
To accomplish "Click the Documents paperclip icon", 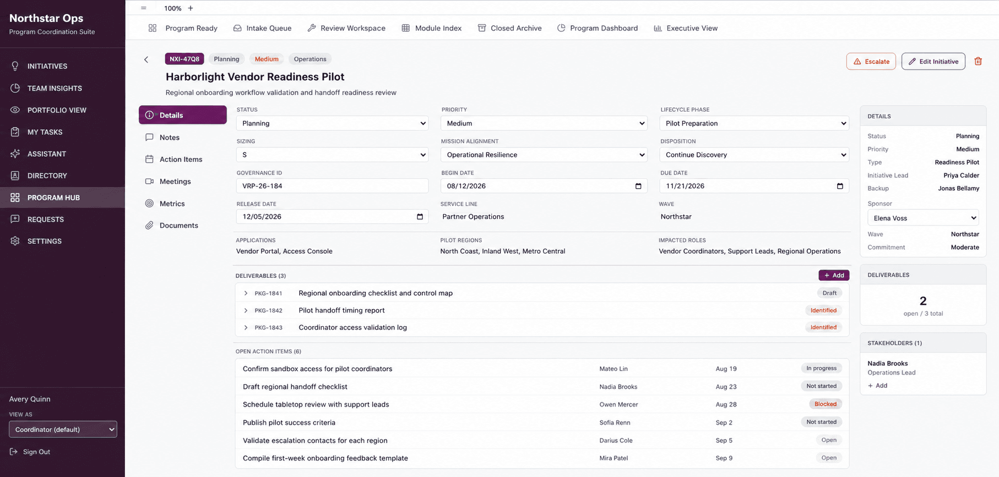I will coord(149,226).
